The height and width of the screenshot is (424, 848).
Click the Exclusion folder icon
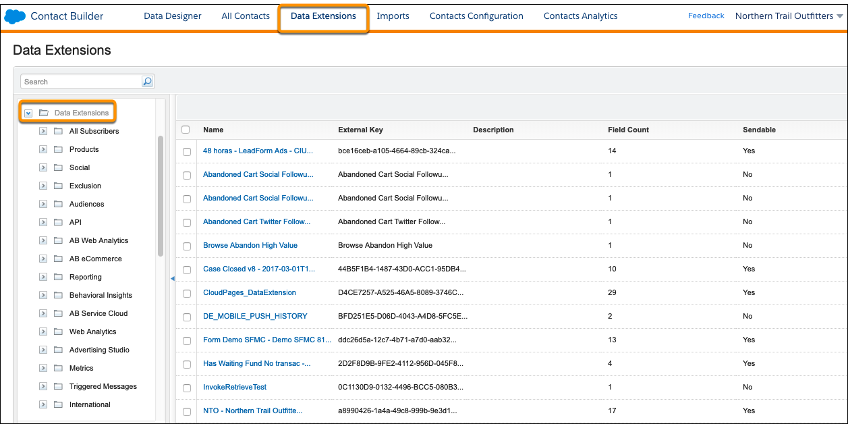pyautogui.click(x=58, y=186)
